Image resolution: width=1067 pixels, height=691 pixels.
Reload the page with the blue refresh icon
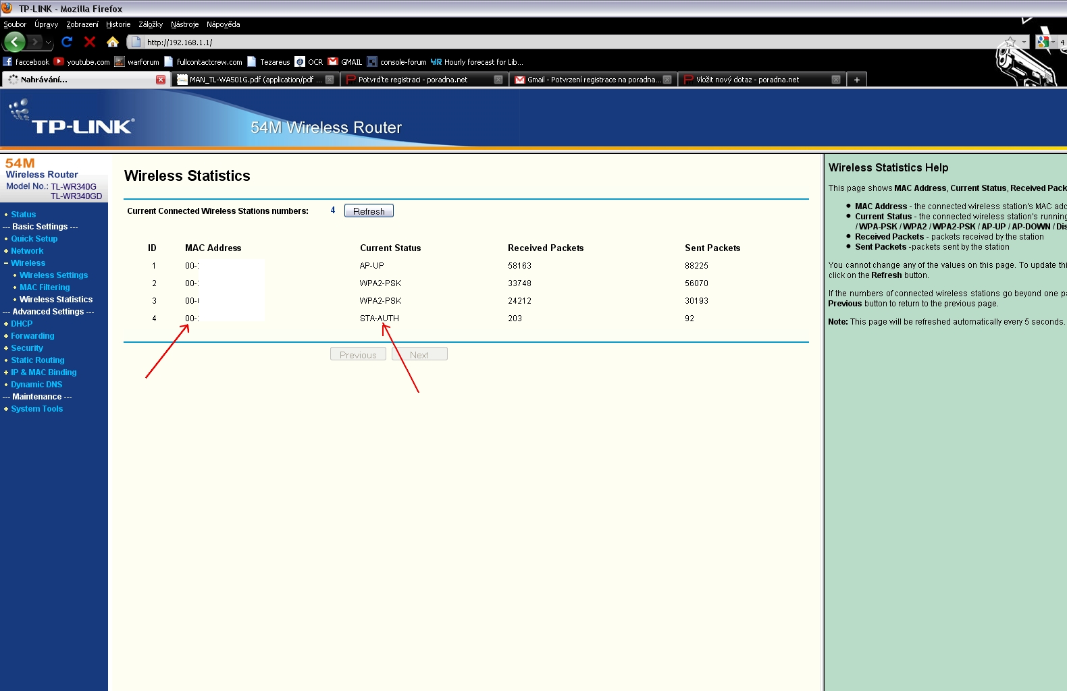[67, 42]
